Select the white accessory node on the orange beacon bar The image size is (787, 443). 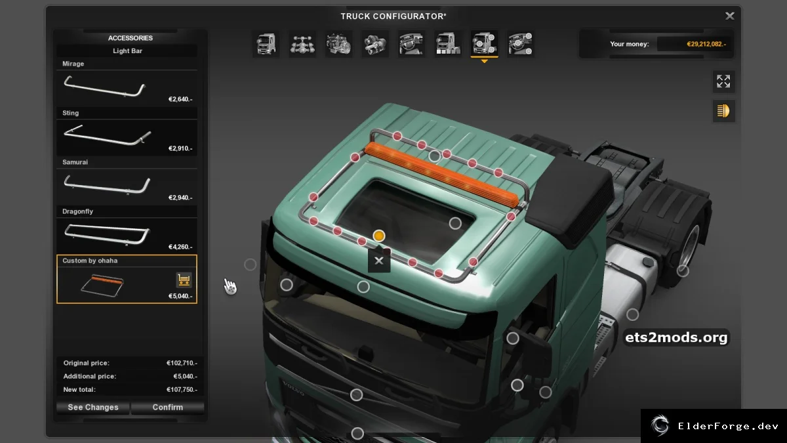click(434, 156)
